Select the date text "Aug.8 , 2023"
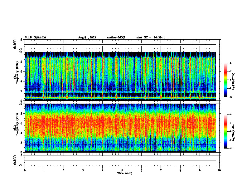 point(87,37)
